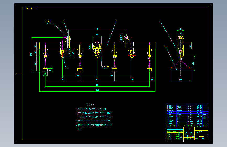
Task: Select note 2 mentioning "LNR-18040" and "800Kg"
Action: click(94, 113)
